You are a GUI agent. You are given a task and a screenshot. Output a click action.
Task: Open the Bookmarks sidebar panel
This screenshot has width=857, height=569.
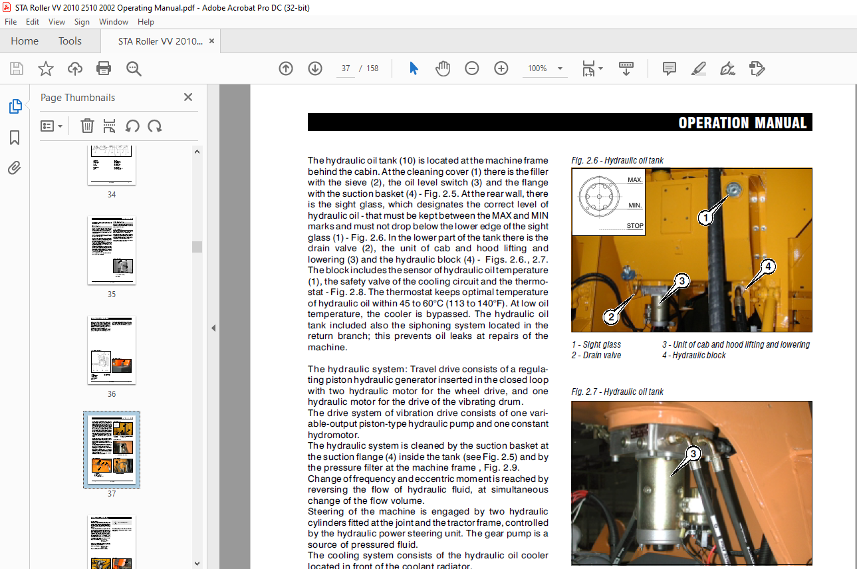pos(15,138)
